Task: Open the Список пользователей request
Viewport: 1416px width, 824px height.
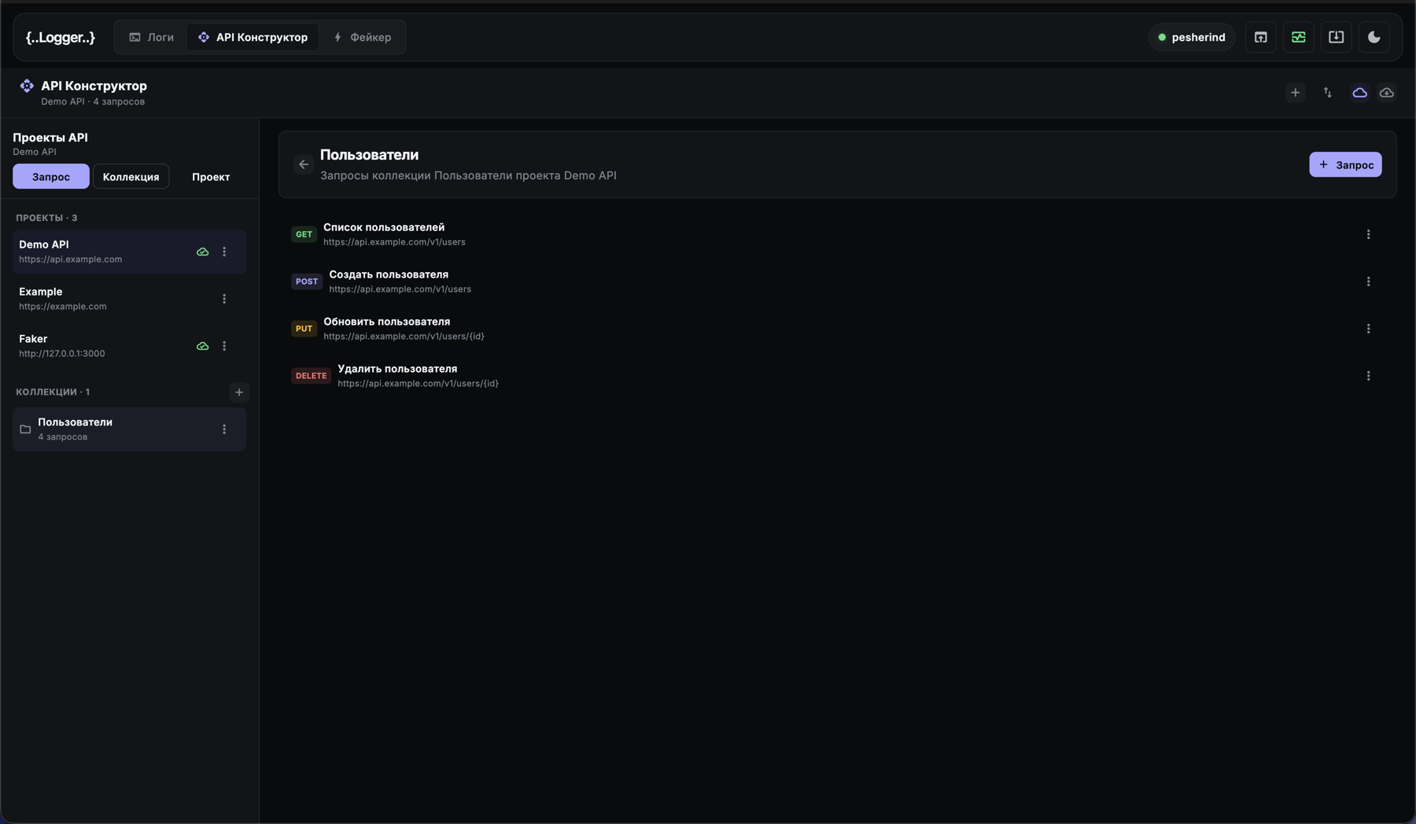Action: (x=837, y=234)
